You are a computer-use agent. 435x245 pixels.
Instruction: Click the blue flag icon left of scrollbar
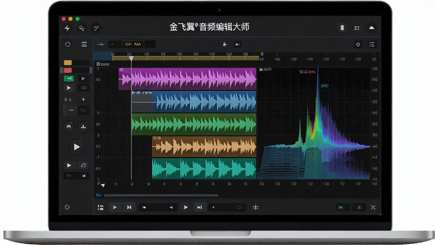[x=98, y=195]
